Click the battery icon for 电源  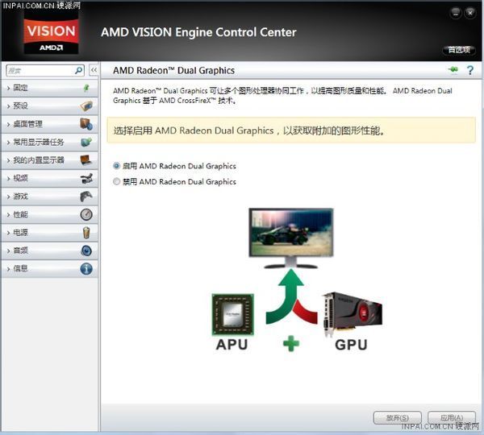pyautogui.click(x=86, y=233)
